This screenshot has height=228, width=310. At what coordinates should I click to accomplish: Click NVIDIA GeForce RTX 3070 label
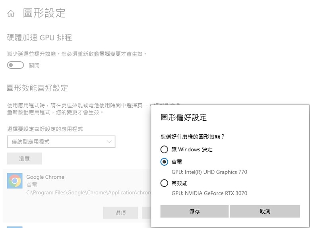[x=209, y=193]
